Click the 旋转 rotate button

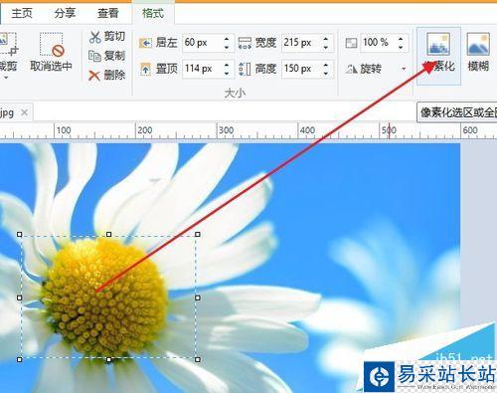364,69
